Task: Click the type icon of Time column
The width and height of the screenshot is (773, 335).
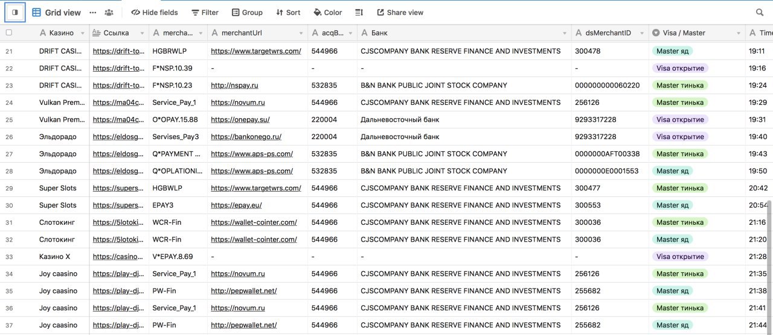Action: [752, 33]
